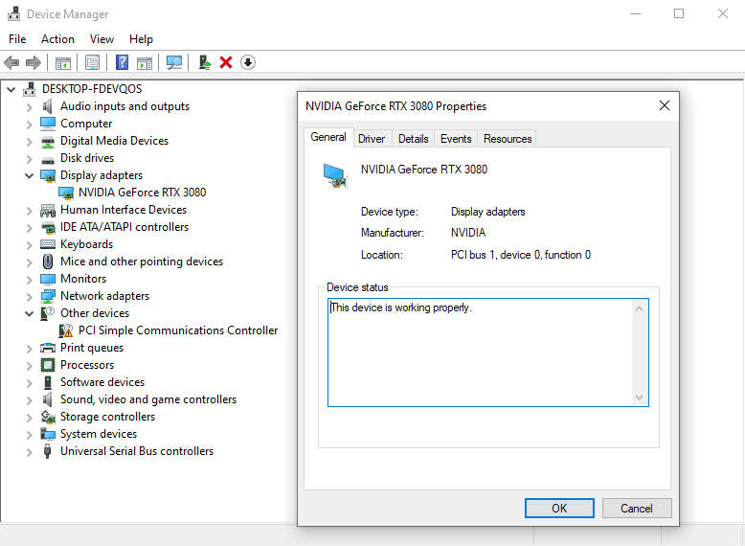Select the General tab
The image size is (745, 546).
[x=328, y=137]
